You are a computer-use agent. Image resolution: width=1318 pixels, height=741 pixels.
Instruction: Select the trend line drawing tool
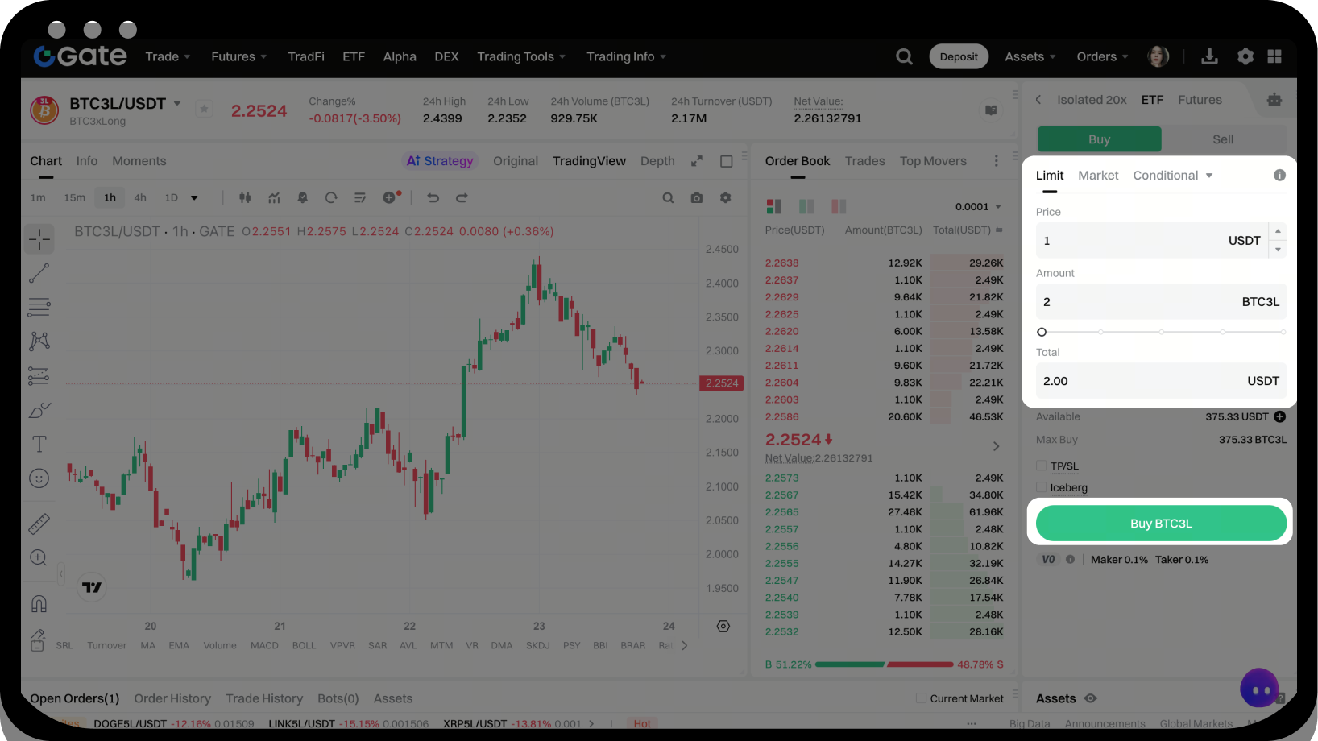pyautogui.click(x=39, y=273)
